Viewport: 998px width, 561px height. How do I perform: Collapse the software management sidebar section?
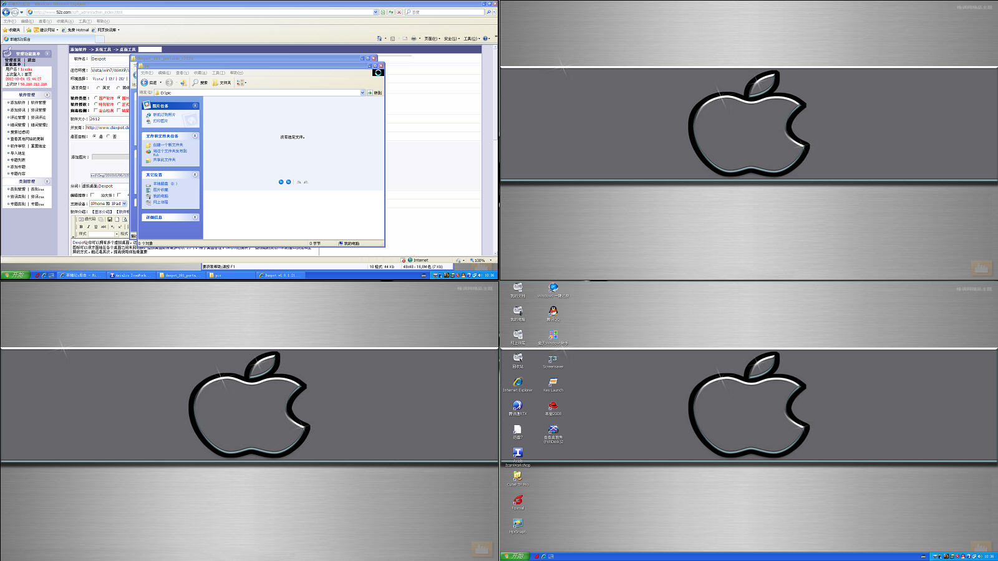pyautogui.click(x=47, y=95)
